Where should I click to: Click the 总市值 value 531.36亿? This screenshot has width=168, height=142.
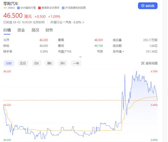(x=152, y=51)
